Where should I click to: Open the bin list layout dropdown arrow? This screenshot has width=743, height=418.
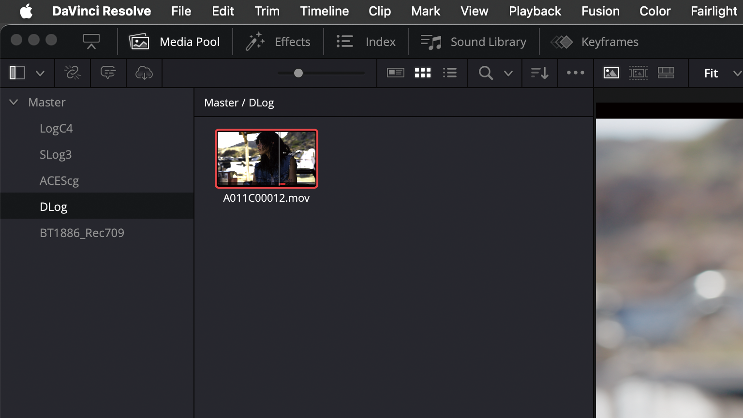tap(40, 74)
